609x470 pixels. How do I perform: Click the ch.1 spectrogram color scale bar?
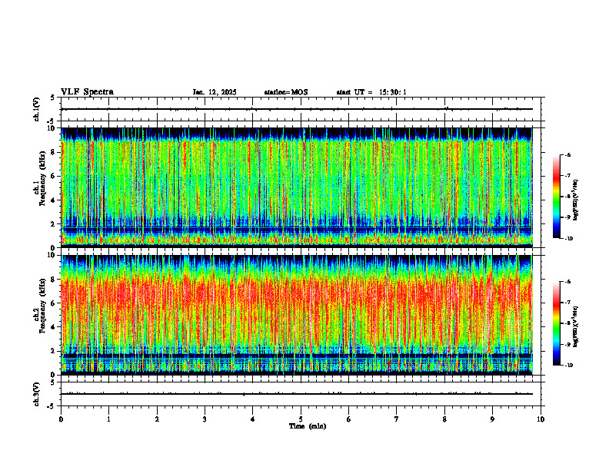click(556, 197)
